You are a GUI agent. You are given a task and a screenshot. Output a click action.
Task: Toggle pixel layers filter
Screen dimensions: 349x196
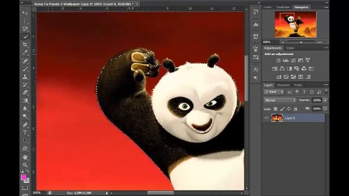point(290,92)
